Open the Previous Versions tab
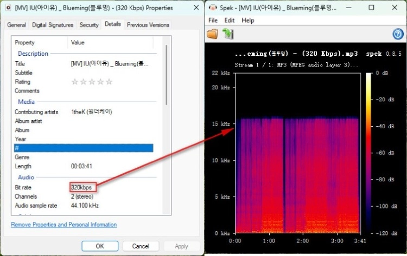This screenshot has height=256, width=407. tap(148, 25)
